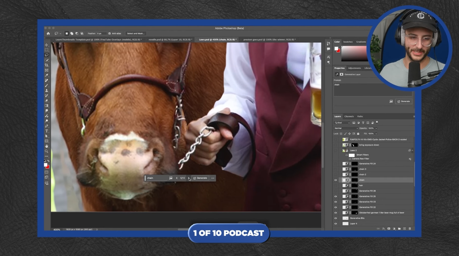Select the Zoom tool

tap(46, 151)
